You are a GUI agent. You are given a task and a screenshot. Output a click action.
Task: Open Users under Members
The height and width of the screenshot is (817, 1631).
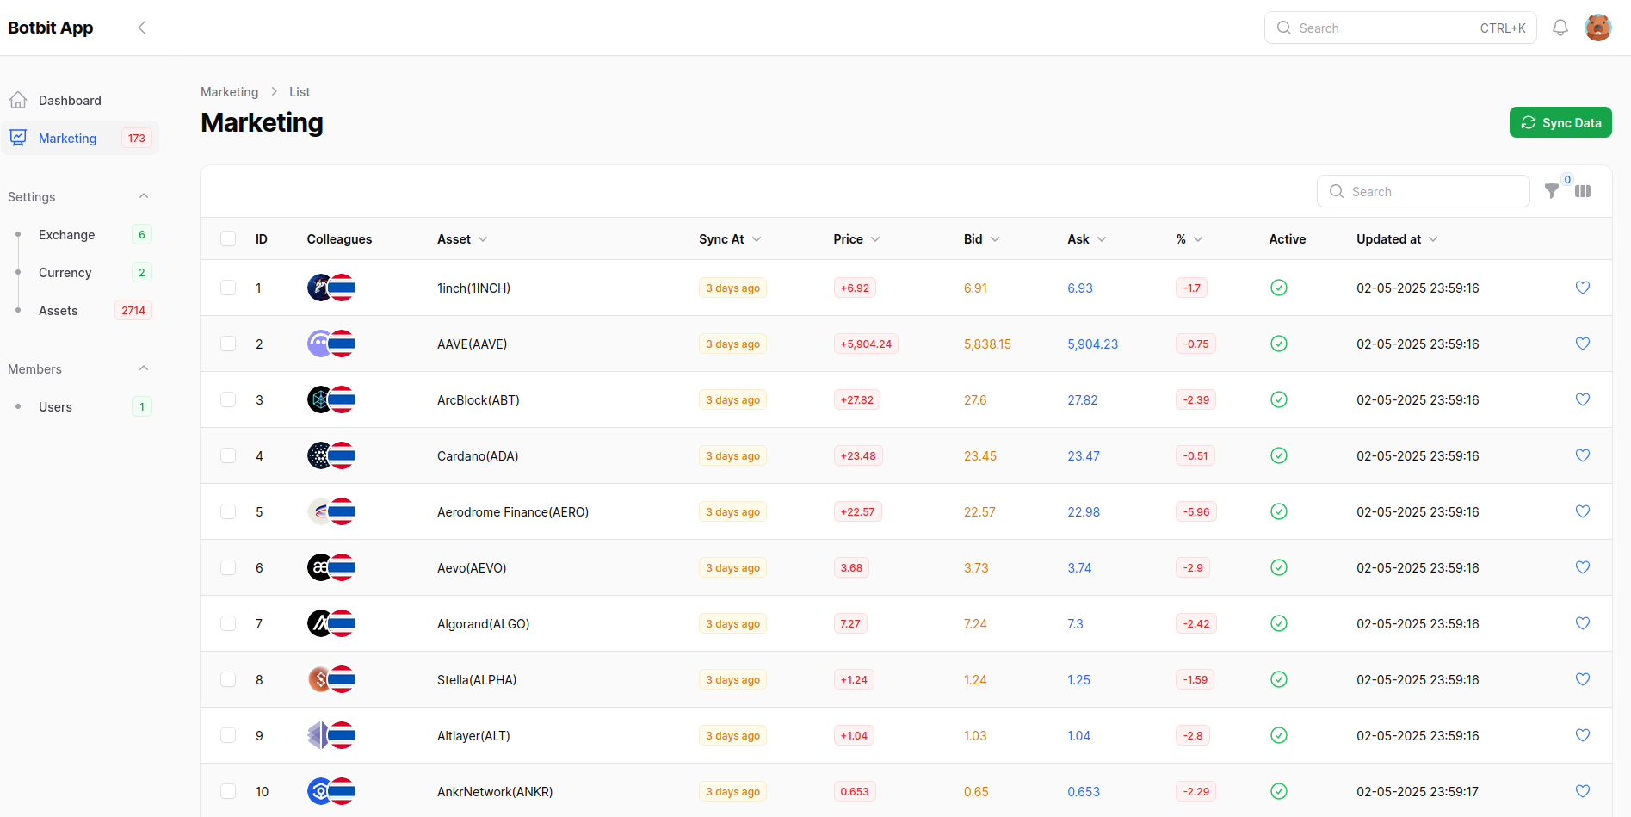pyautogui.click(x=80, y=406)
